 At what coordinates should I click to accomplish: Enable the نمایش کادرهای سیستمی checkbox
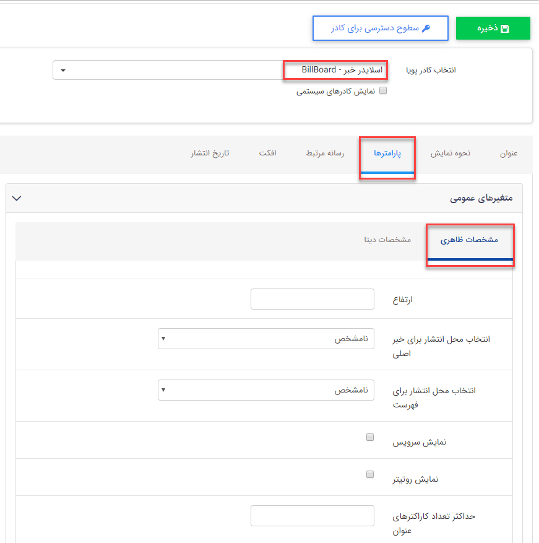pos(382,90)
